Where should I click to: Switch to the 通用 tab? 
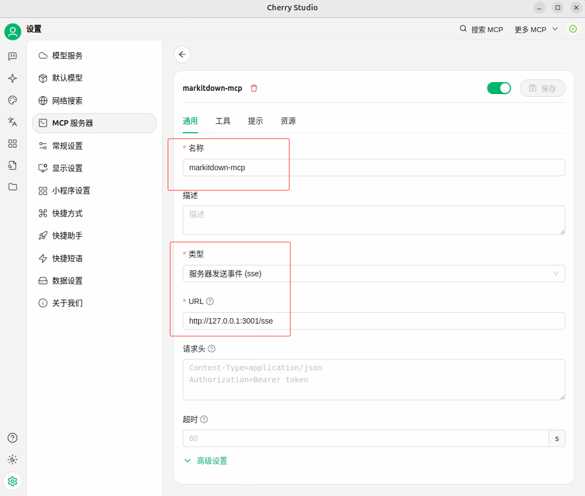tap(190, 121)
